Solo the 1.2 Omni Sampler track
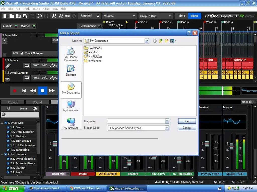 44,78
